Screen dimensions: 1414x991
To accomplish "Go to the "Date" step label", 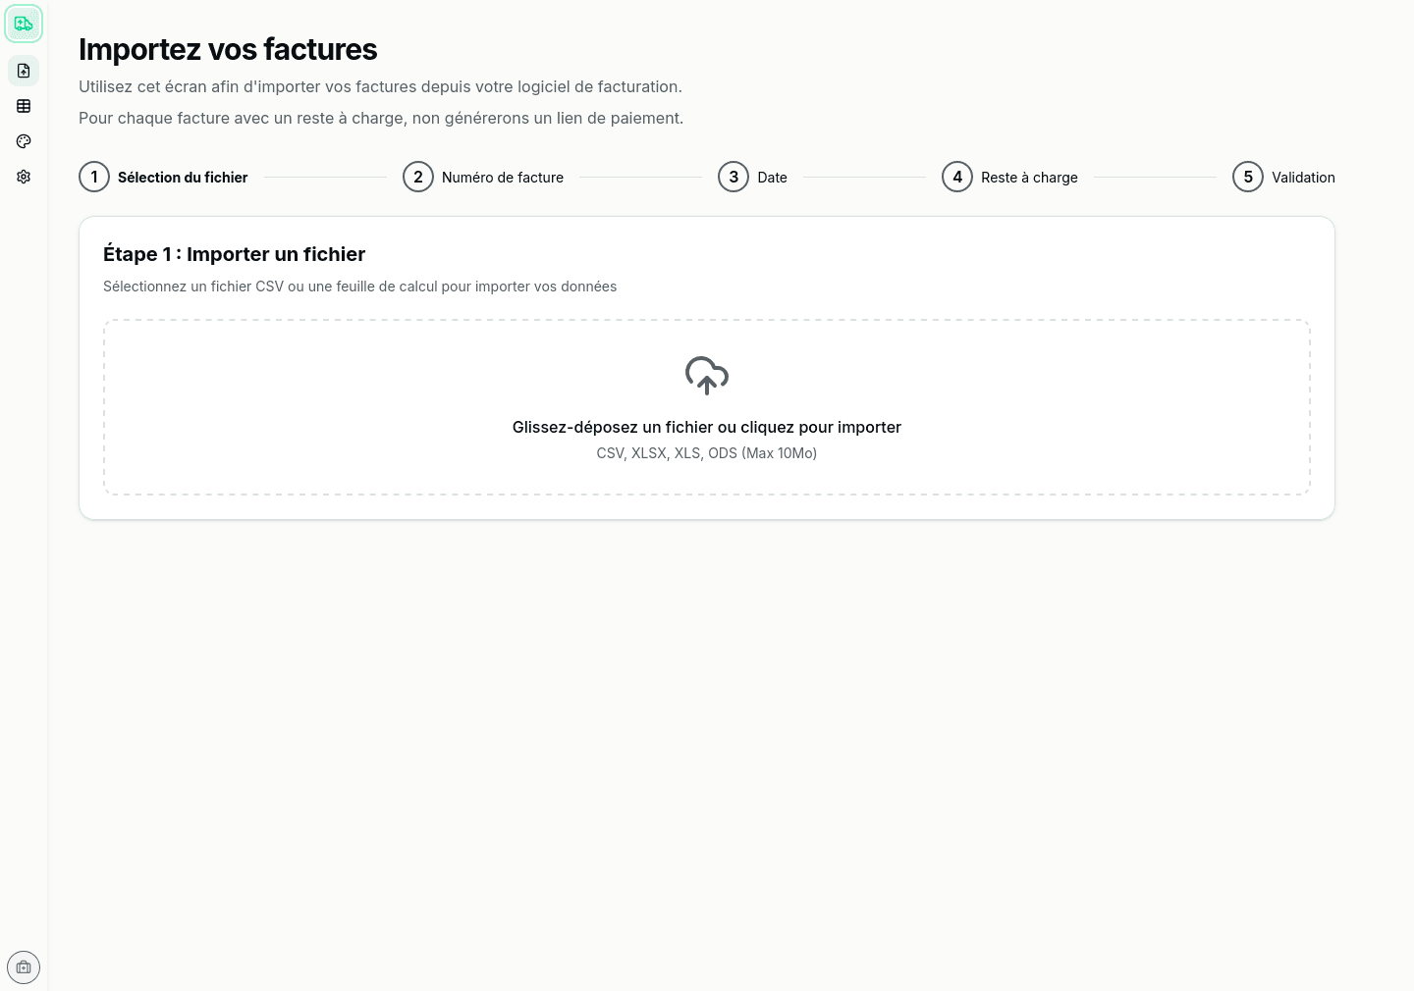I will (772, 178).
